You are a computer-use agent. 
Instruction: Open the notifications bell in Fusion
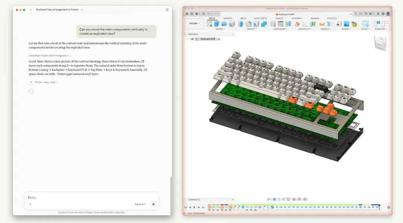[378, 14]
